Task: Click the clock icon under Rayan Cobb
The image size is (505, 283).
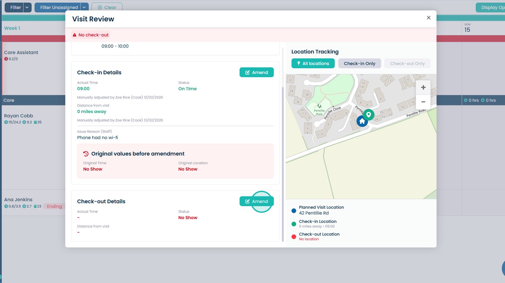Action: click(x=6, y=122)
